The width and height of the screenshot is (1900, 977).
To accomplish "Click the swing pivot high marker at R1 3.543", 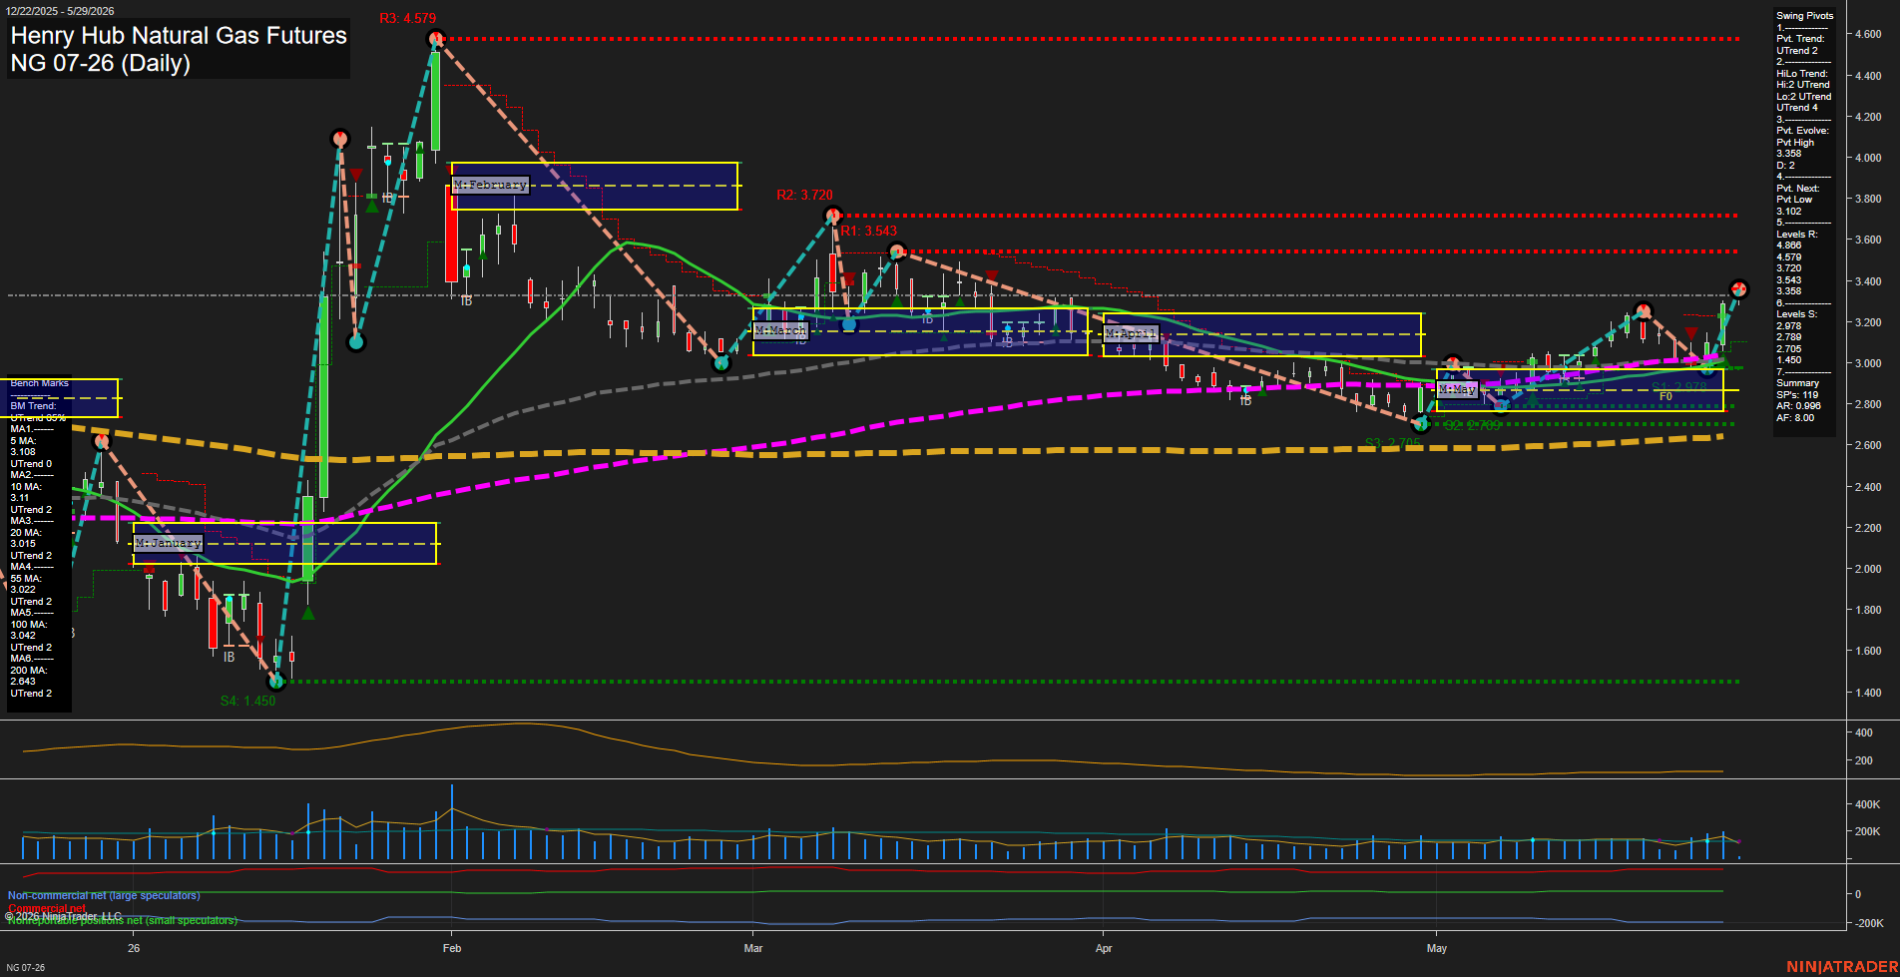I will [897, 250].
